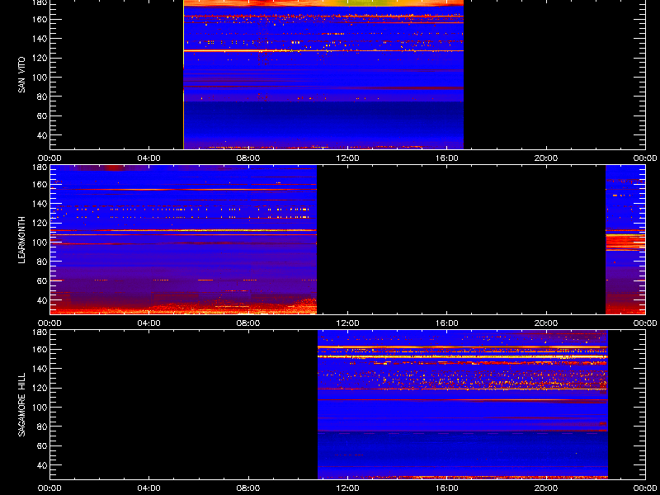Viewport: 660px width, 495px height.
Task: Click 16:00 on the Learmonth time axis
Action: tap(447, 323)
